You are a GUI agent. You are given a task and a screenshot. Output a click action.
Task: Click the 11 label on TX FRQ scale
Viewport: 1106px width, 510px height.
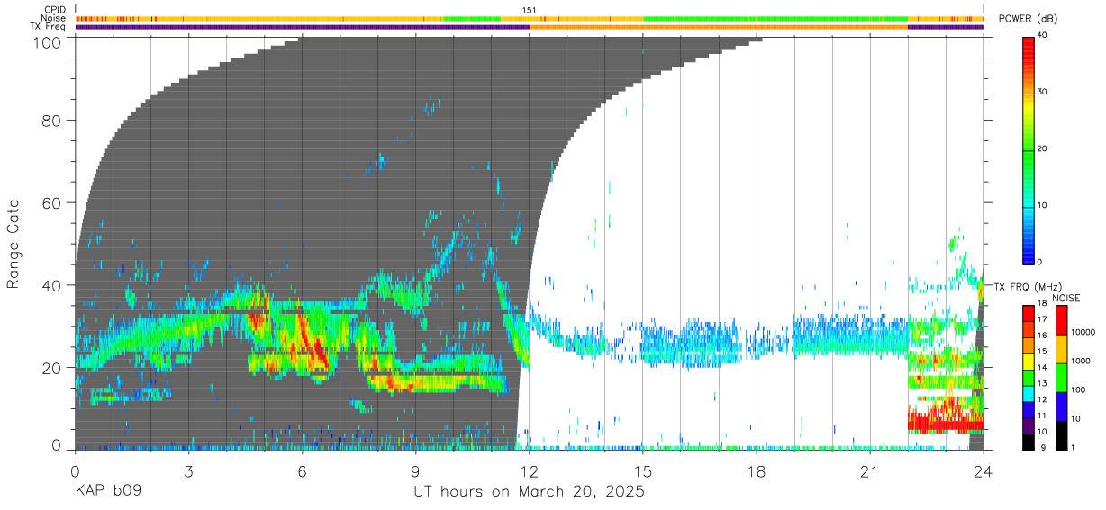pos(1040,416)
